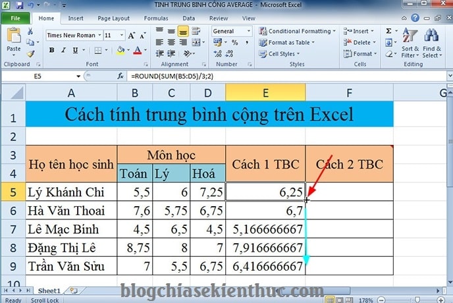Click decrease decimal icon
Screen dimensions: 453x303
coord(229,53)
